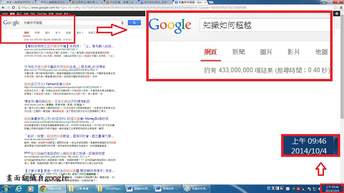Open the 超越自己作文 Yahoo奇摩知識+ result

click(47, 84)
